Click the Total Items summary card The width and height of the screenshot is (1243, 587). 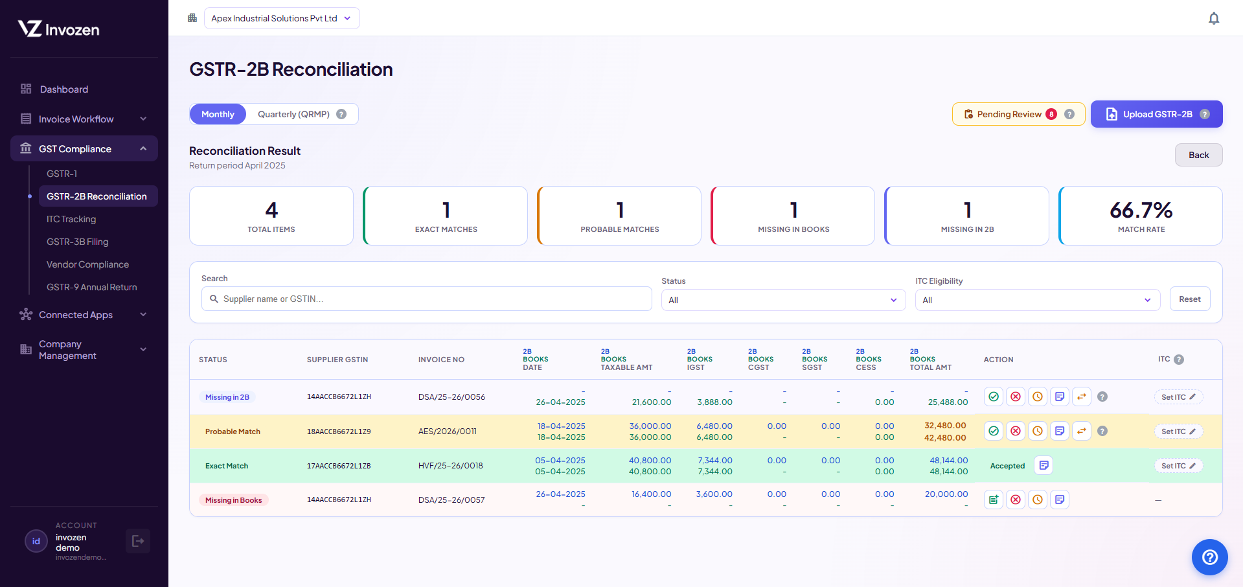[271, 216]
